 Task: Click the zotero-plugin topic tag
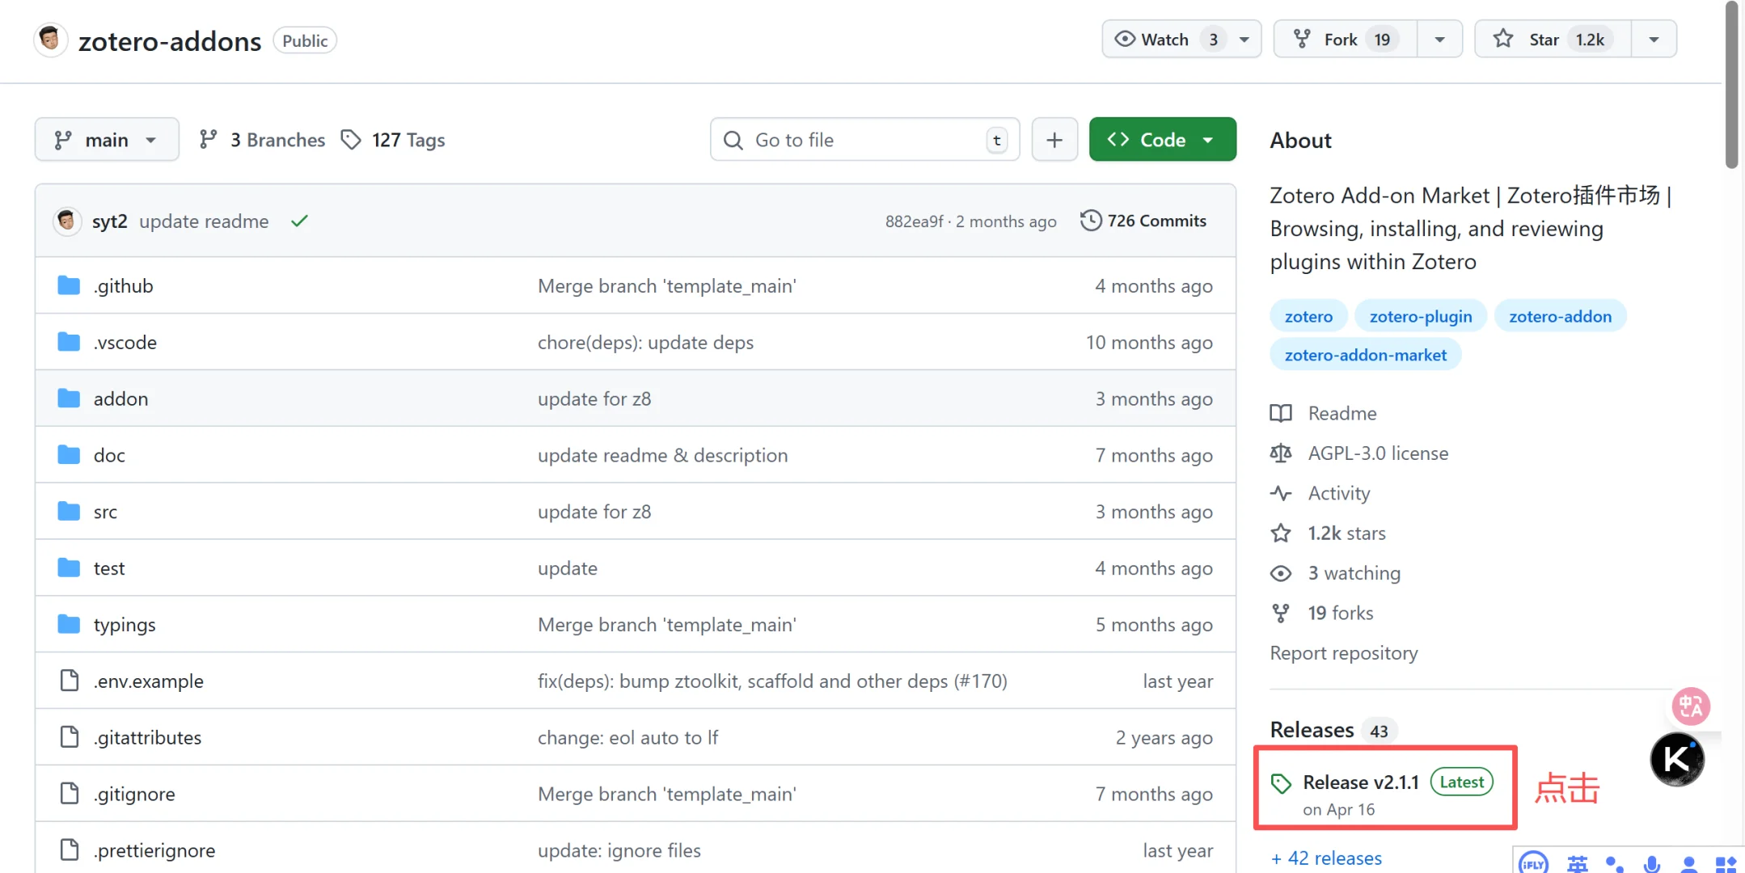click(x=1420, y=316)
